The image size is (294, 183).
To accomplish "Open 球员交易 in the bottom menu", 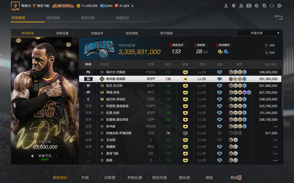I will (x=160, y=178).
